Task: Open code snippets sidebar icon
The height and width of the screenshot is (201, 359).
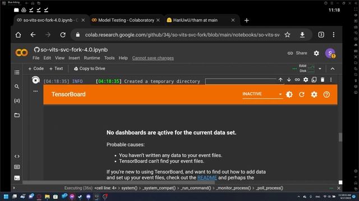Action: 17,156
